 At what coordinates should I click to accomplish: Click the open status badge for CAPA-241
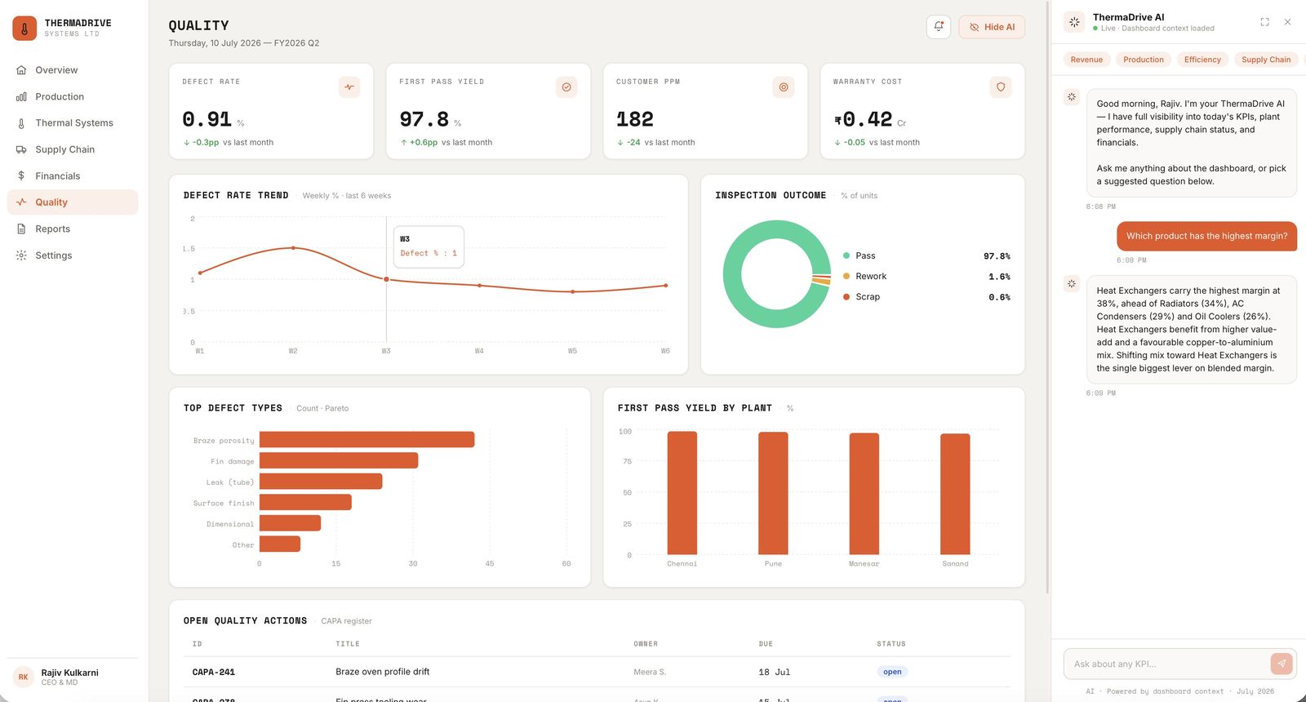point(892,672)
